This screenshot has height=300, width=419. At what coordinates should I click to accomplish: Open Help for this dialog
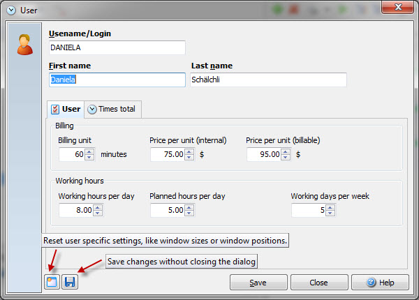tap(380, 282)
